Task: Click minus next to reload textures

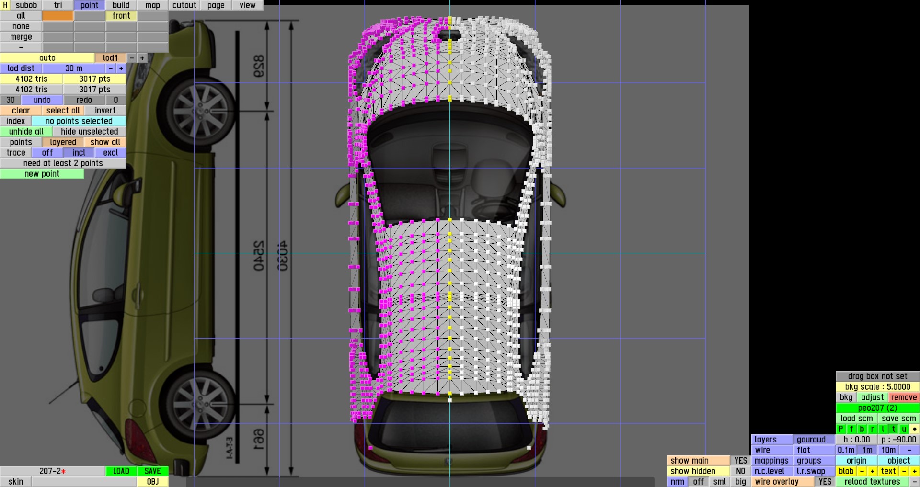Action: pos(915,482)
